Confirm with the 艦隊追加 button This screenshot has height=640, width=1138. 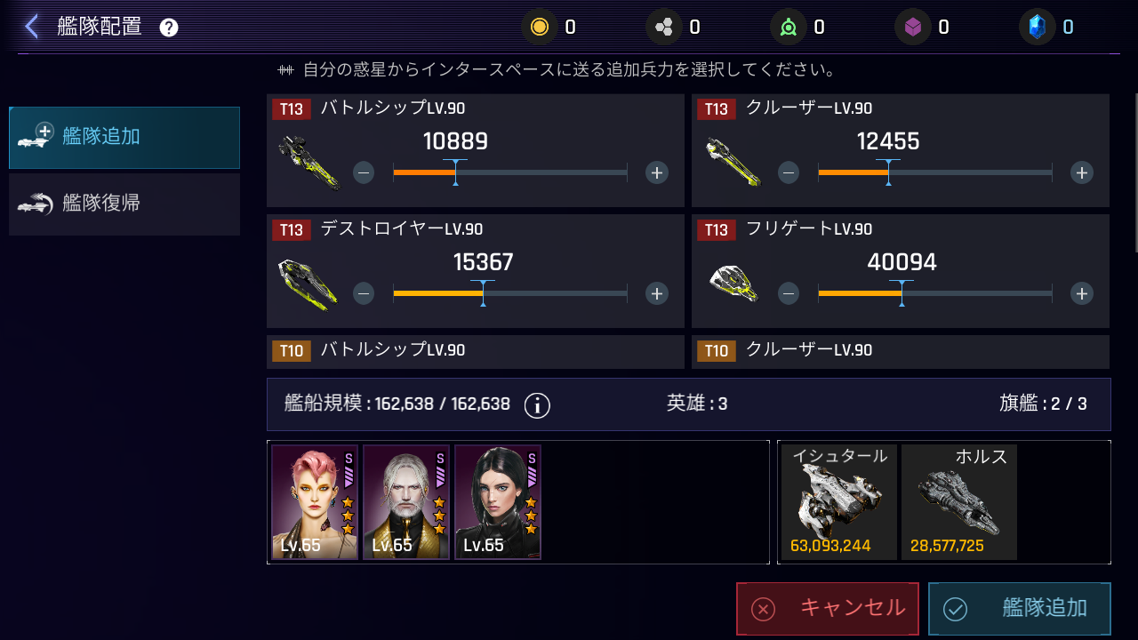tap(1020, 609)
